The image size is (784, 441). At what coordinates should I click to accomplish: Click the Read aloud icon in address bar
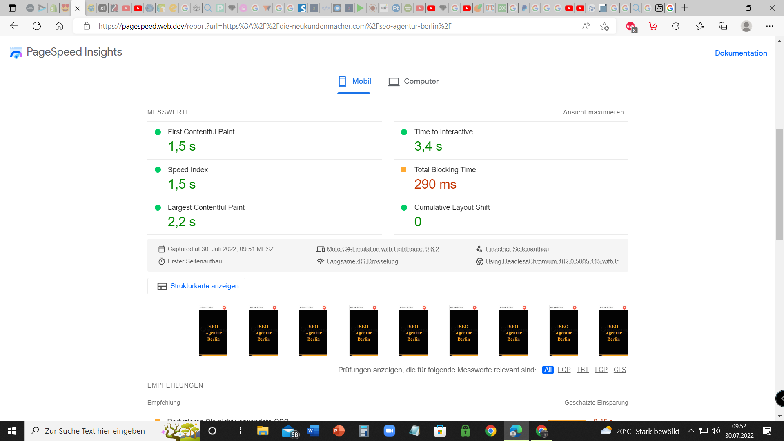point(586,26)
